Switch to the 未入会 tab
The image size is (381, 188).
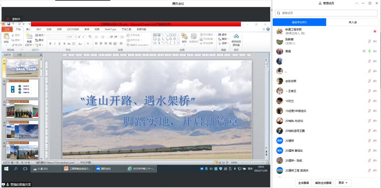coord(353,22)
